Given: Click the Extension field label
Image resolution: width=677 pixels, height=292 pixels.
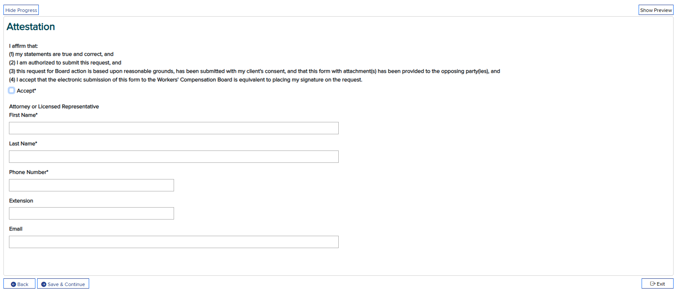Looking at the screenshot, I should click(x=21, y=201).
